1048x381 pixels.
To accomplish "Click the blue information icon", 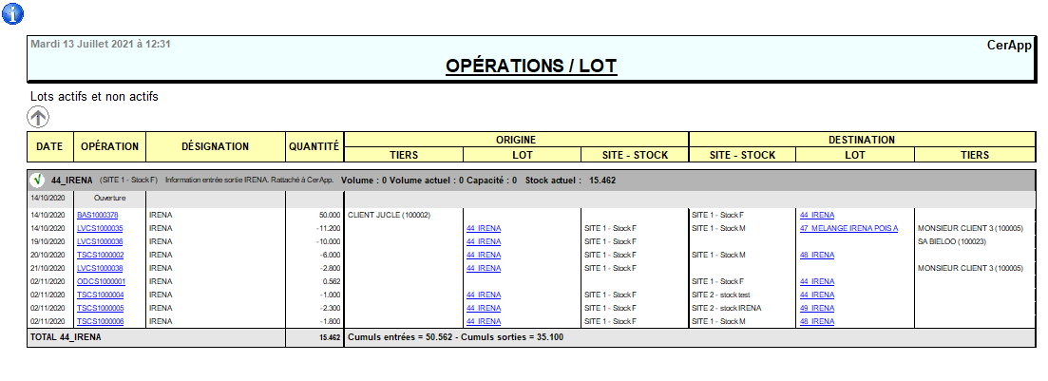I will pos(14,13).
